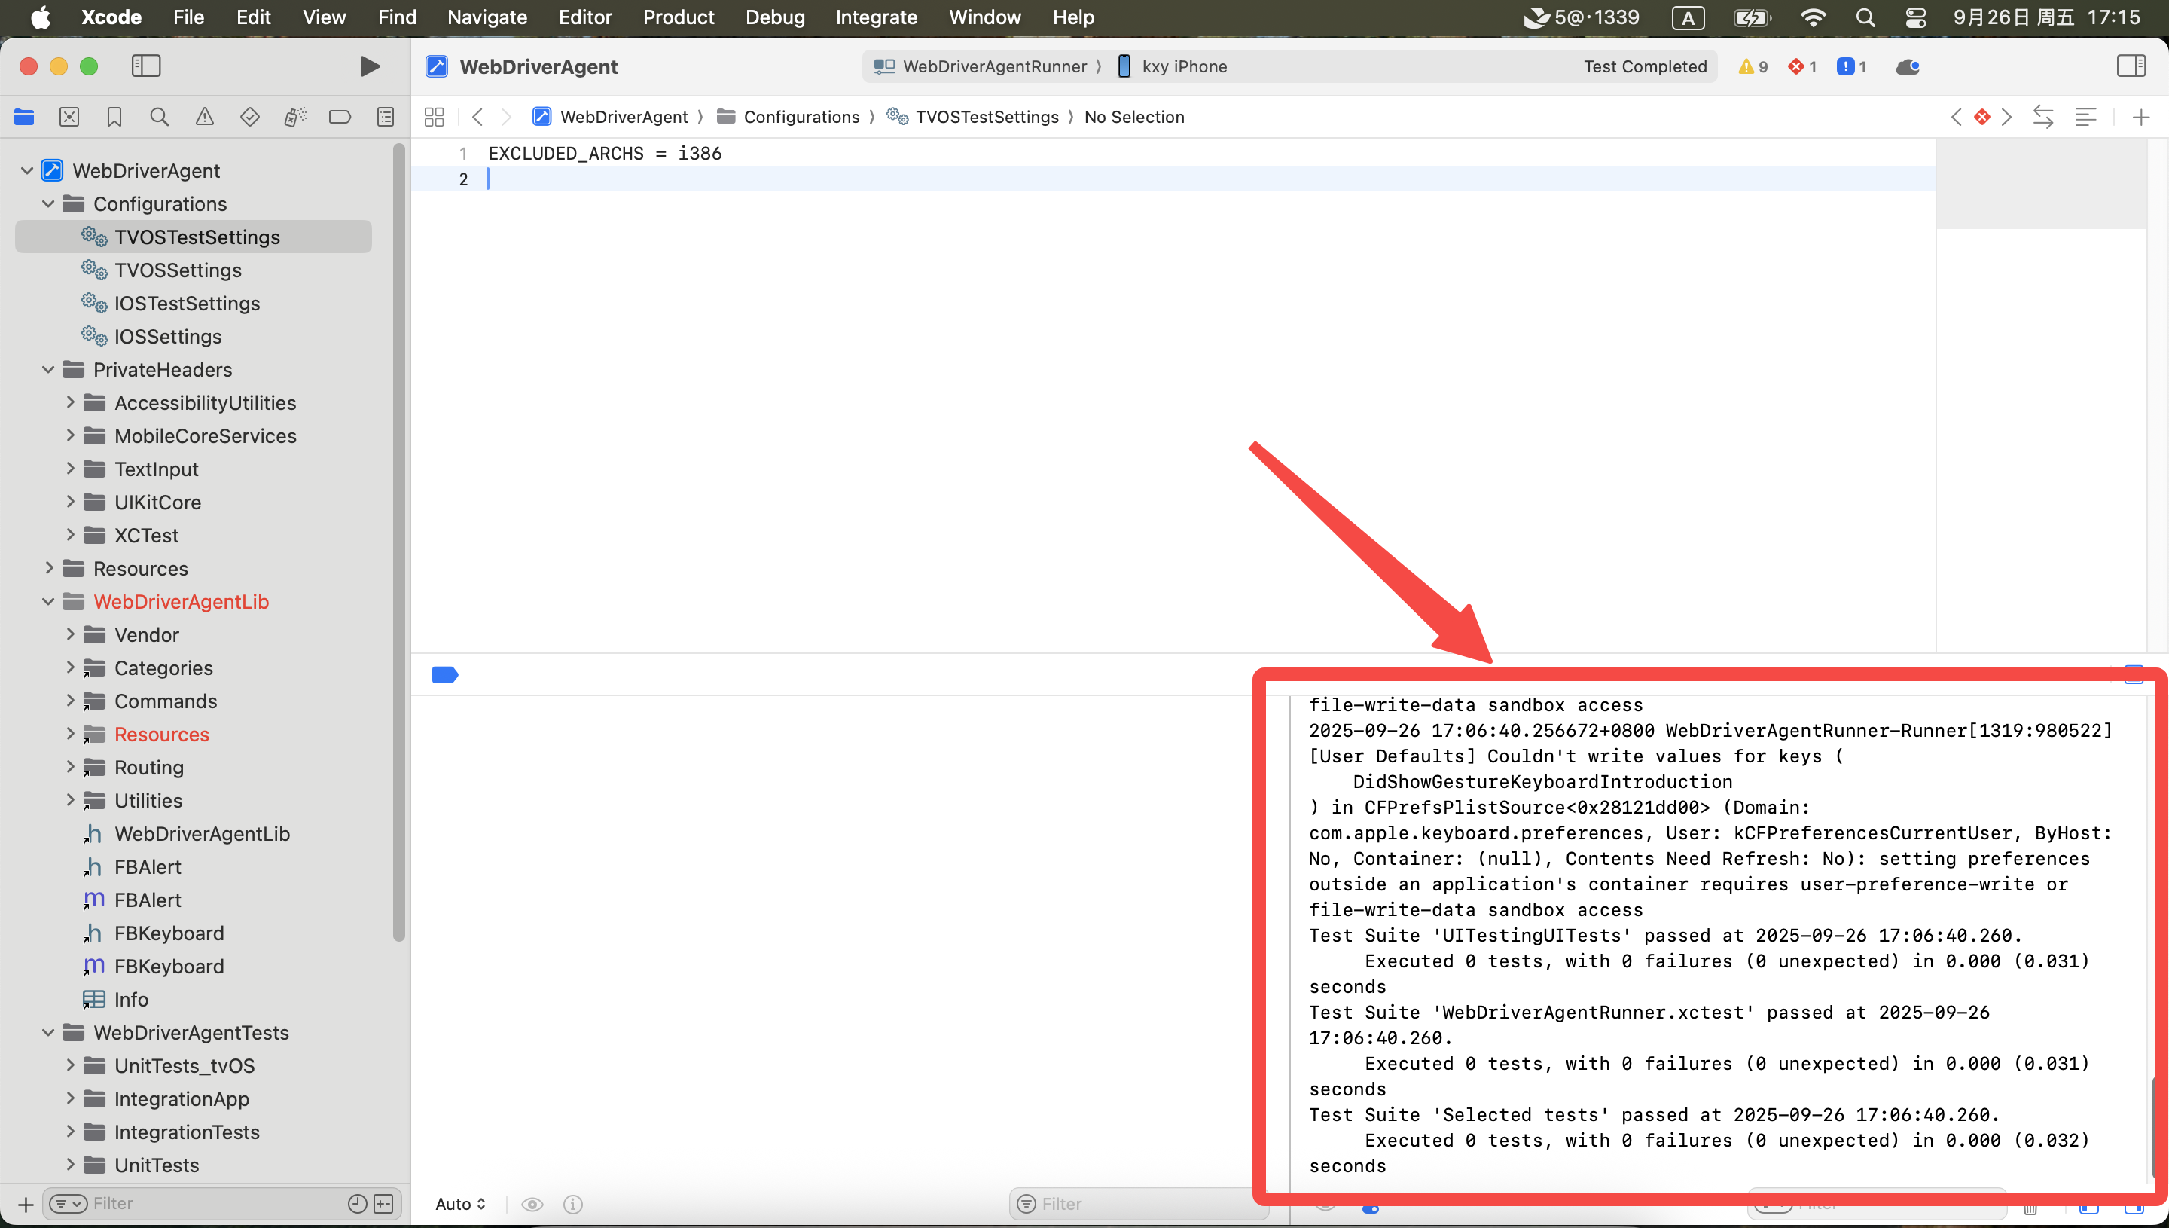Click the related items grid icon
The height and width of the screenshot is (1228, 2169).
(434, 118)
